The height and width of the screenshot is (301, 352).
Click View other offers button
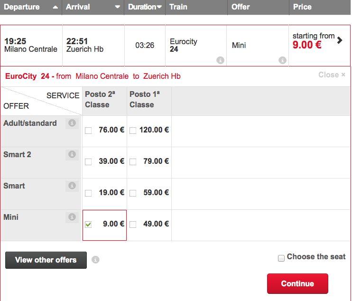click(x=46, y=260)
